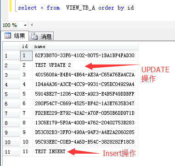Screen dimensions: 175x166
Task: Click the select keyword in the query editor
Action: 27,8
